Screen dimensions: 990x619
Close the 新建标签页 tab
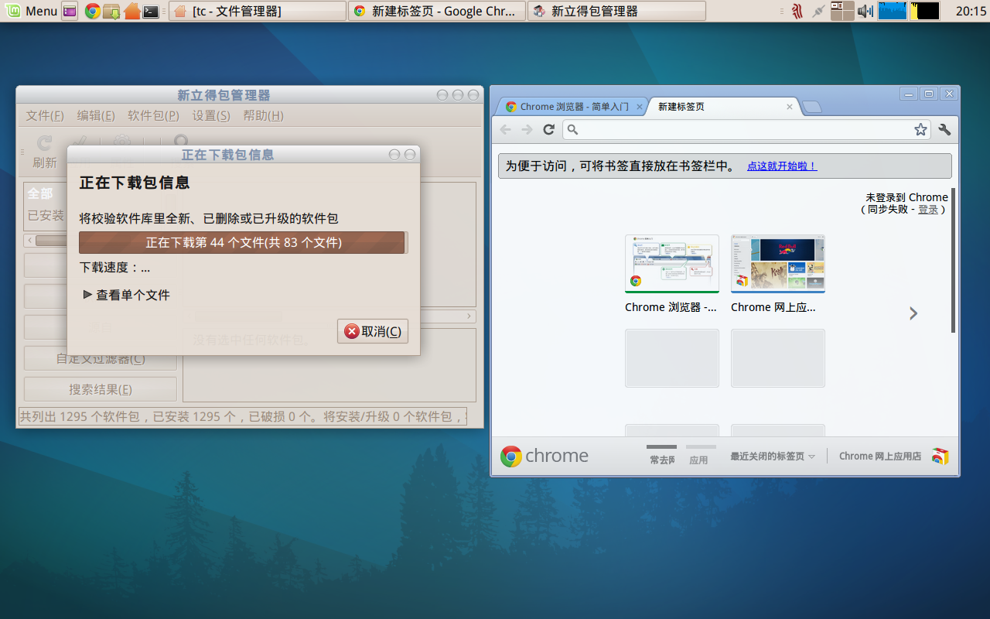coord(790,107)
